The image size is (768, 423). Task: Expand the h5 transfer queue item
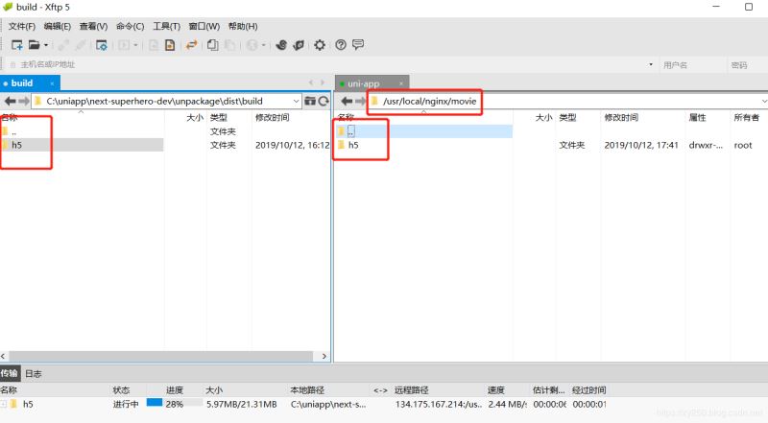point(4,404)
